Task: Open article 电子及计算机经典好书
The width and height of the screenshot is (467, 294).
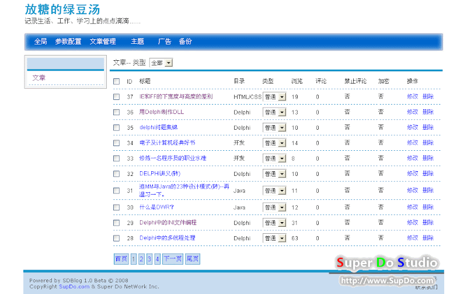Action: click(x=168, y=143)
